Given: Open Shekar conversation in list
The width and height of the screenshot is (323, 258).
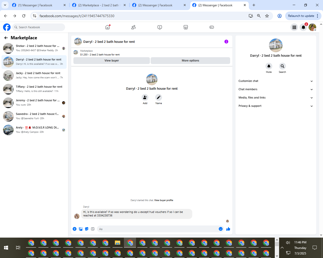Looking at the screenshot, I should point(34,48).
